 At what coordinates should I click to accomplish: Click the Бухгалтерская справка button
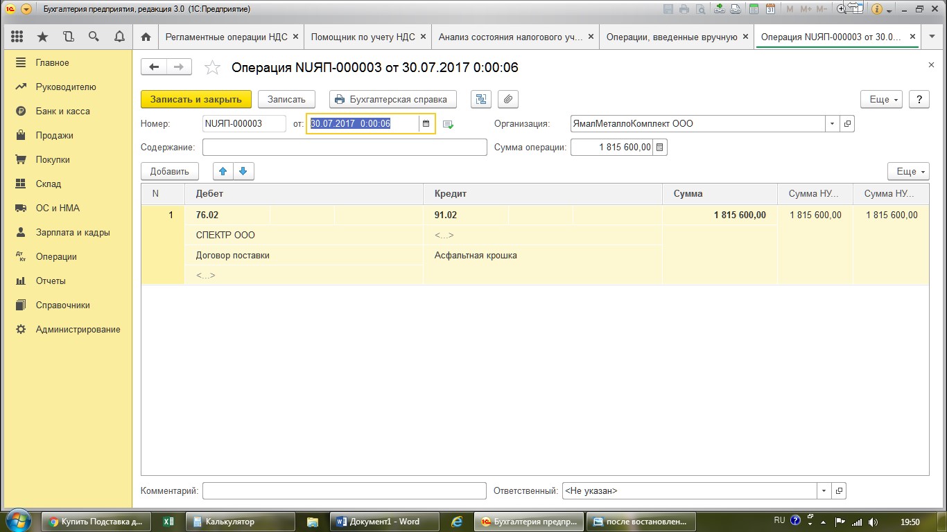click(x=393, y=99)
